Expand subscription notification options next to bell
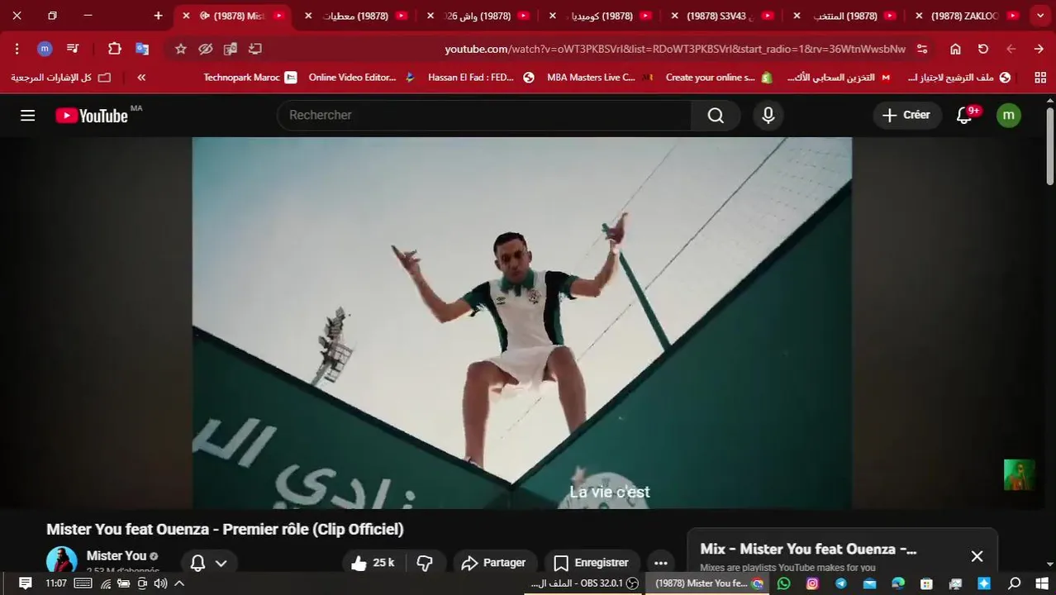Image resolution: width=1056 pixels, height=595 pixels. [221, 564]
